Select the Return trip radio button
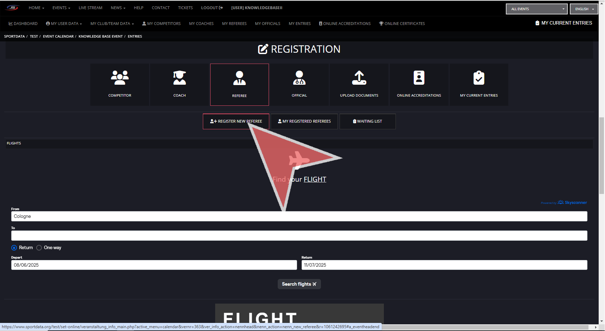 click(14, 248)
